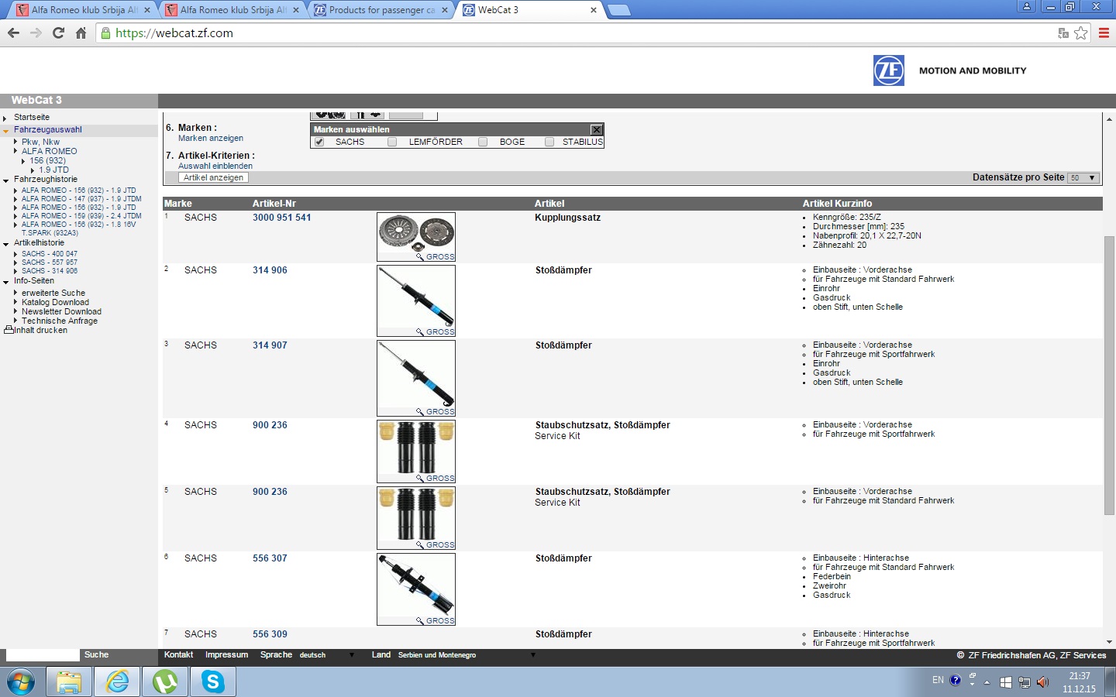The image size is (1116, 697).
Task: Open the Impressum footer link
Action: pyautogui.click(x=226, y=655)
